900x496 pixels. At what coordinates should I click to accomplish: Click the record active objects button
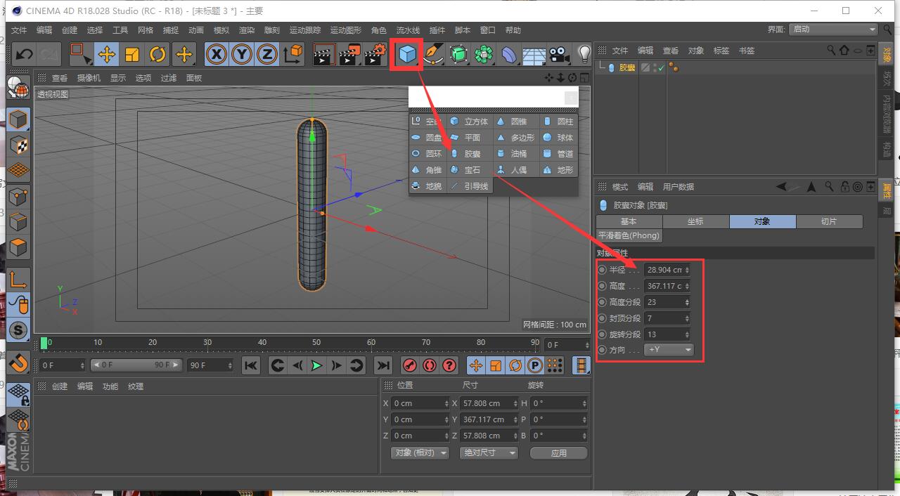click(409, 365)
